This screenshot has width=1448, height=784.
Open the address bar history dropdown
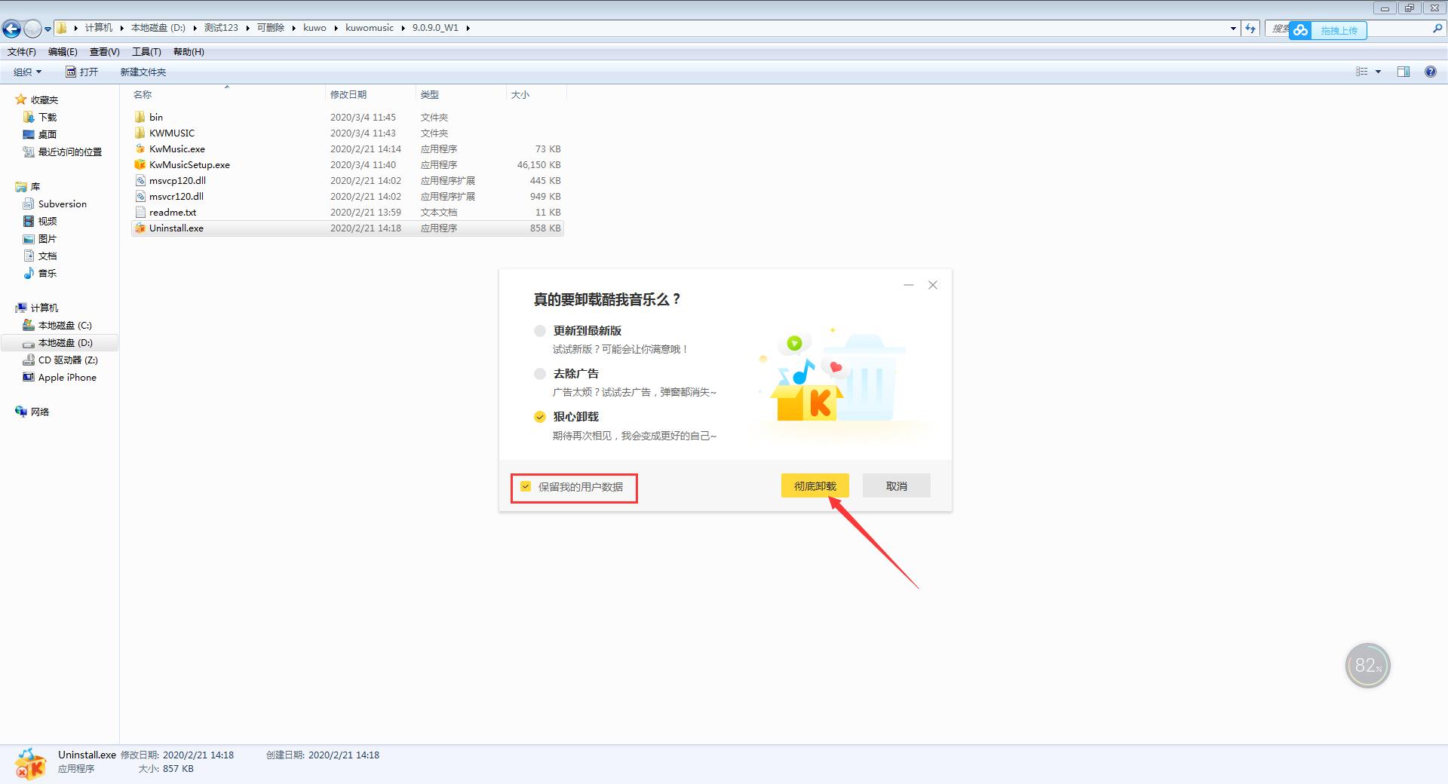1233,28
